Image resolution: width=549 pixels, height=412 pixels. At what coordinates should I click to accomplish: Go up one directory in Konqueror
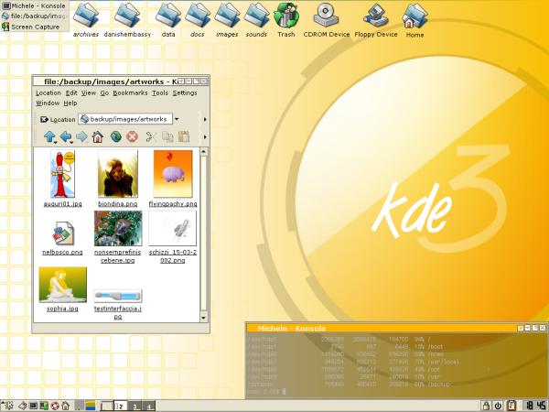tap(49, 136)
